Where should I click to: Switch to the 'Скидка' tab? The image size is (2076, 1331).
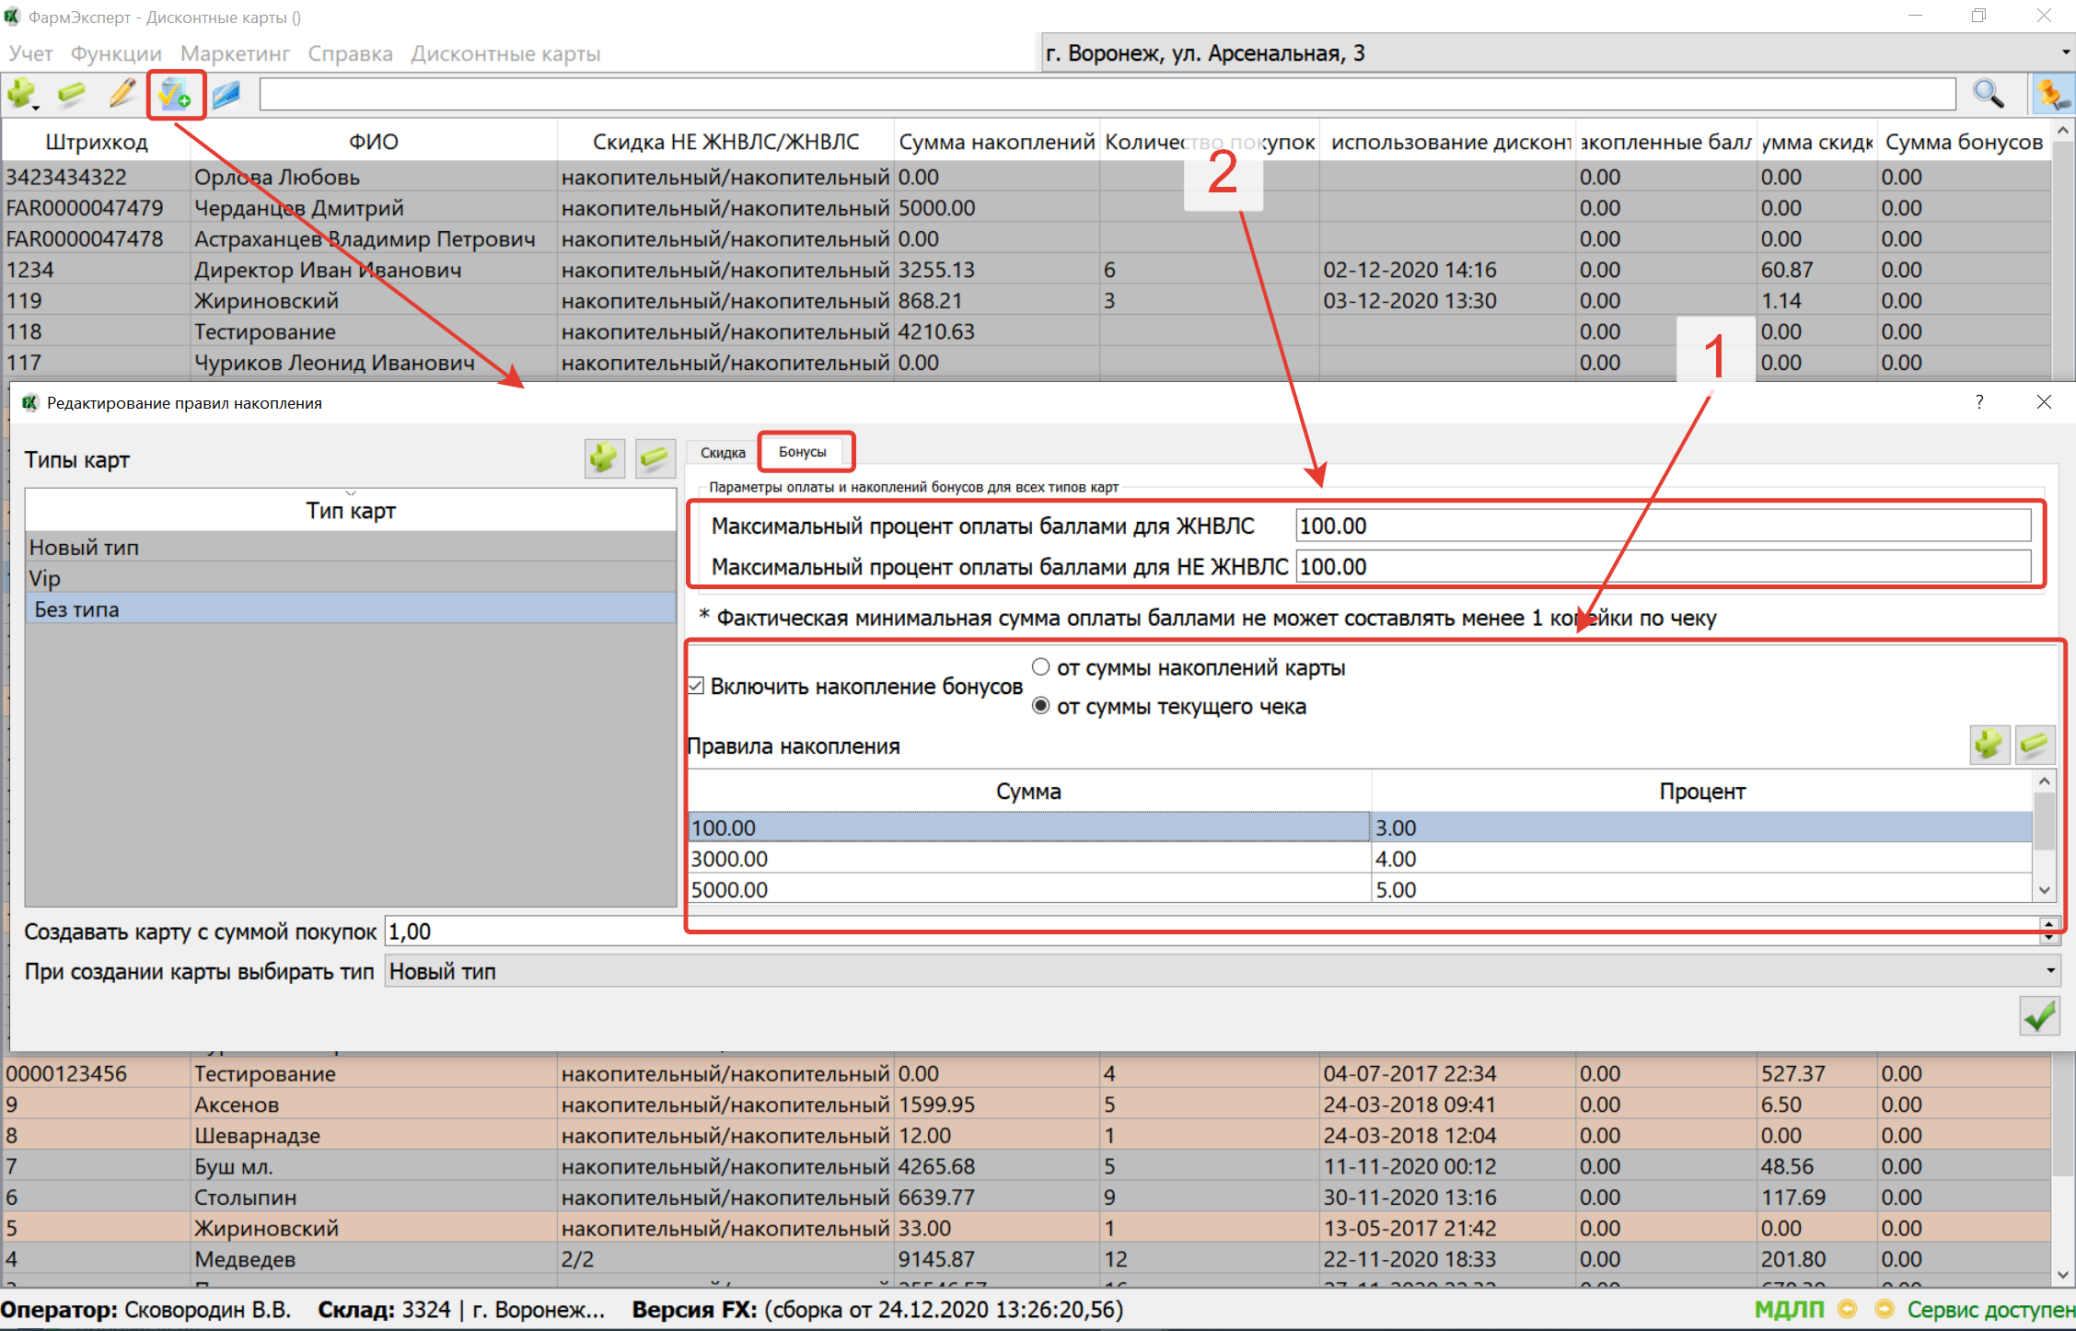723,452
